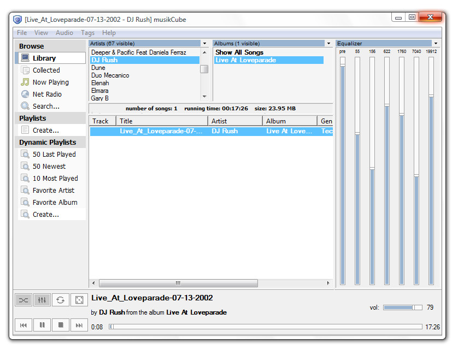Open the 10 Most Played playlist
The width and height of the screenshot is (458, 349).
[x=52, y=178]
